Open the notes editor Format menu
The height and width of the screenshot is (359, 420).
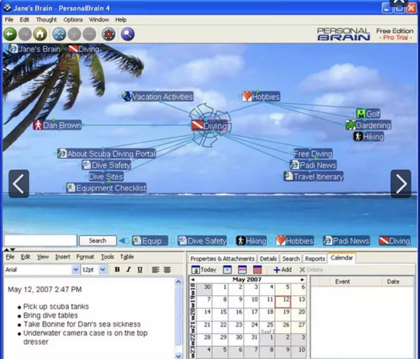85,257
